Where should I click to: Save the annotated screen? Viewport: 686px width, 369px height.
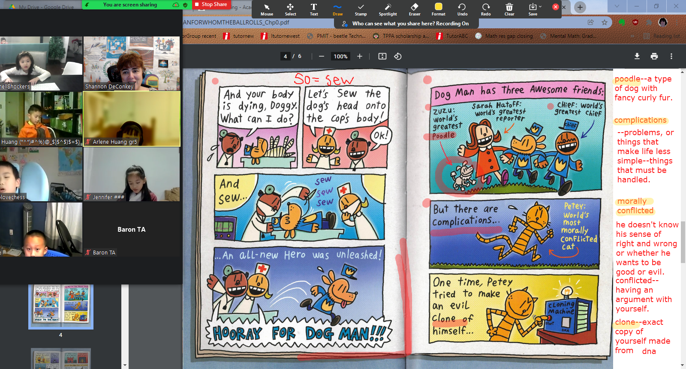(533, 9)
